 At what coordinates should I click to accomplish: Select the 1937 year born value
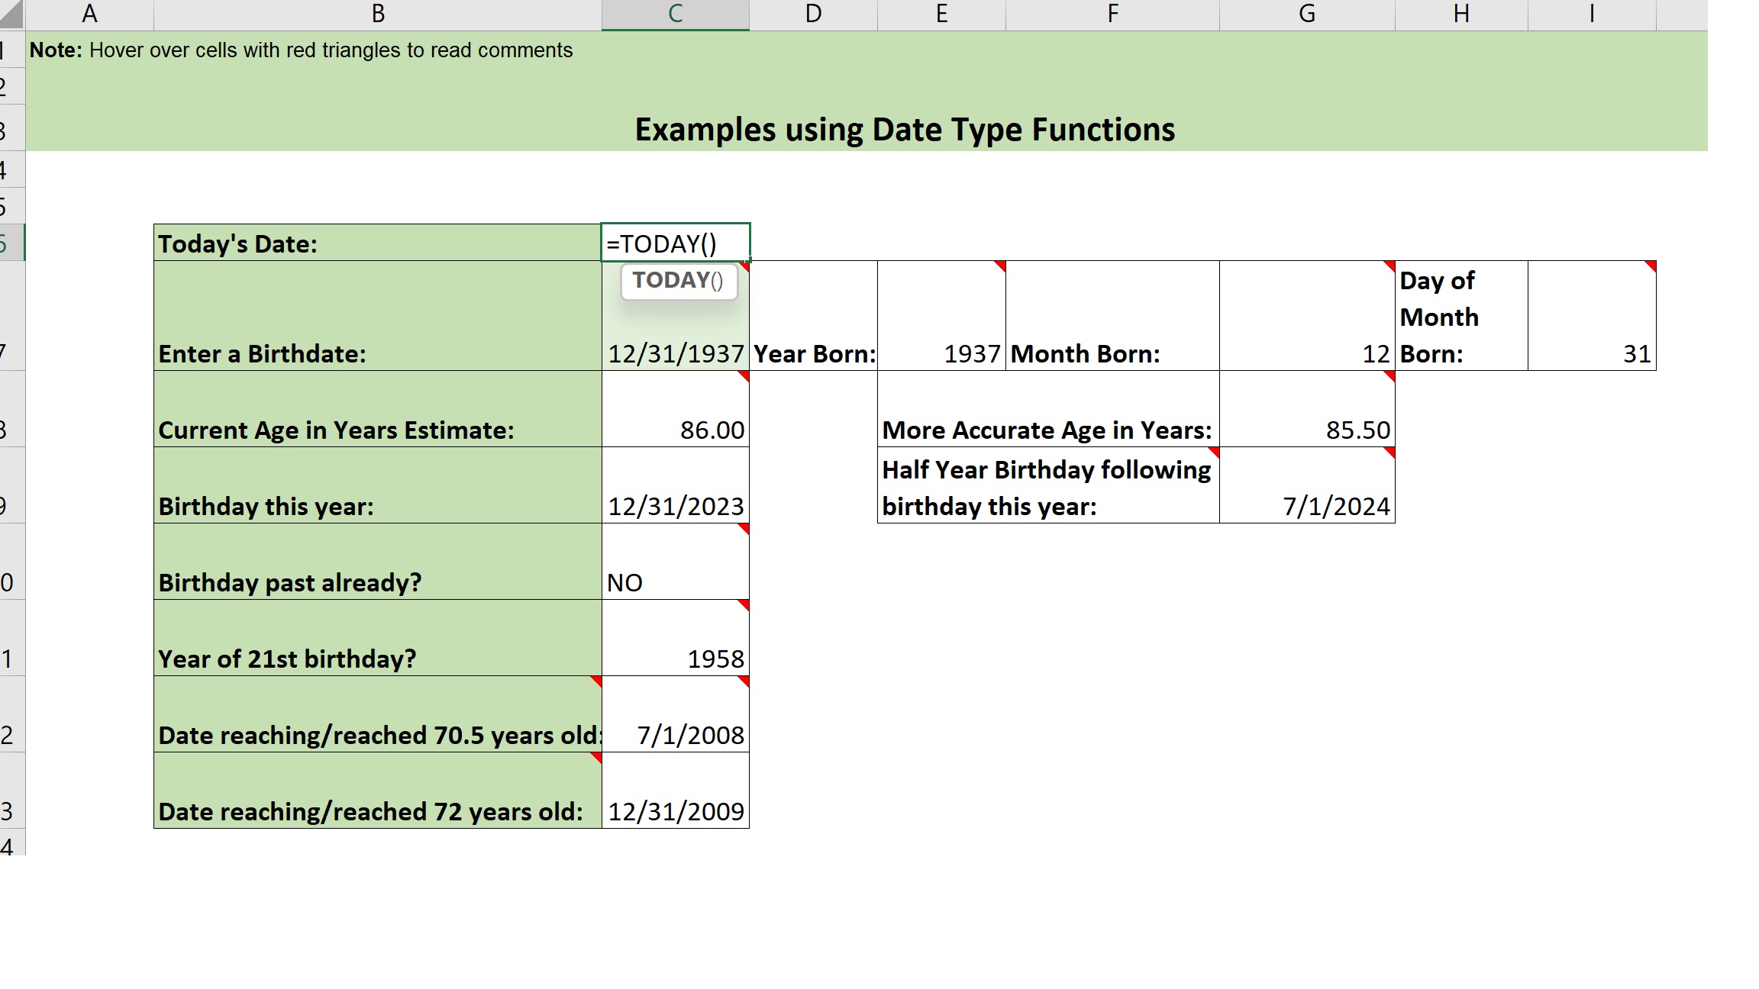[x=941, y=316]
